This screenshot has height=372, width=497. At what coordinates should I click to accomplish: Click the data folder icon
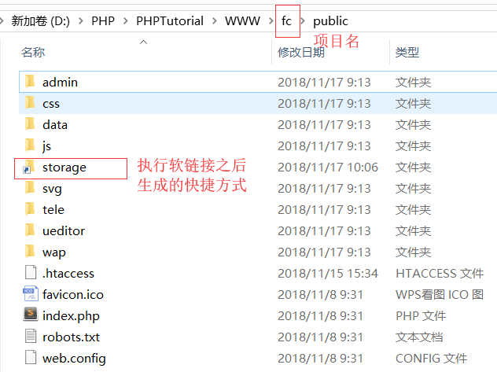pos(30,124)
